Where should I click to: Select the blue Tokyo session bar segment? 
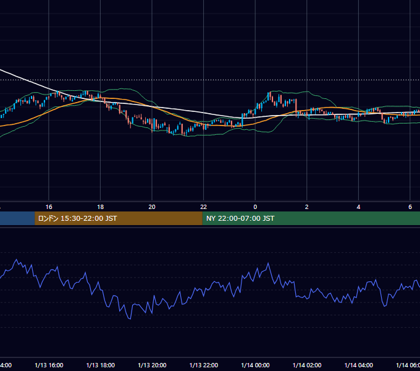coord(17,218)
